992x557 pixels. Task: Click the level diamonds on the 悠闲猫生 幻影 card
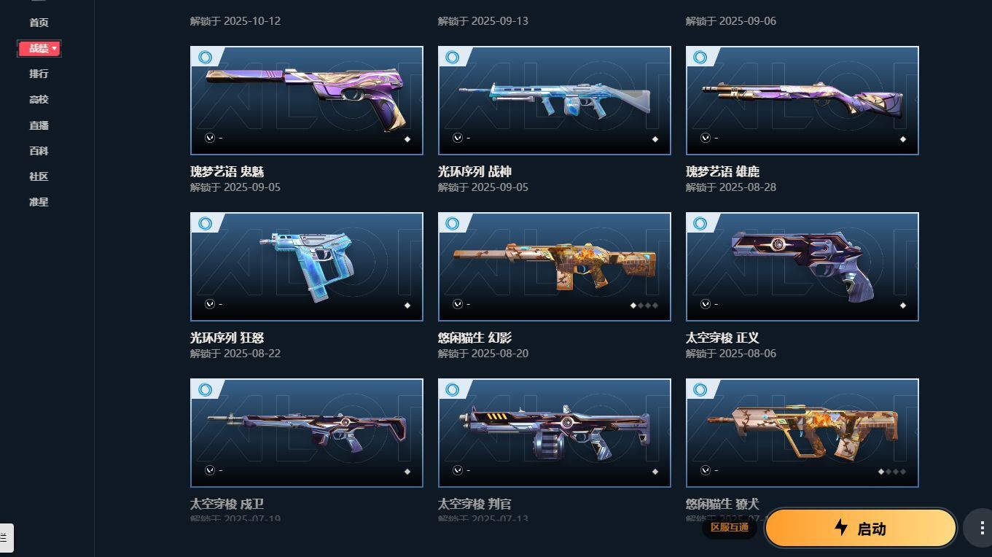click(x=644, y=305)
